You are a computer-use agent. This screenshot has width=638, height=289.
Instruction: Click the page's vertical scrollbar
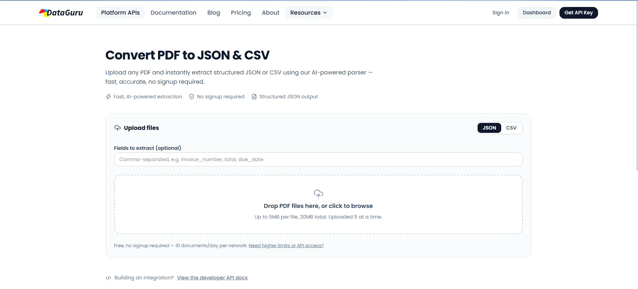click(x=636, y=86)
